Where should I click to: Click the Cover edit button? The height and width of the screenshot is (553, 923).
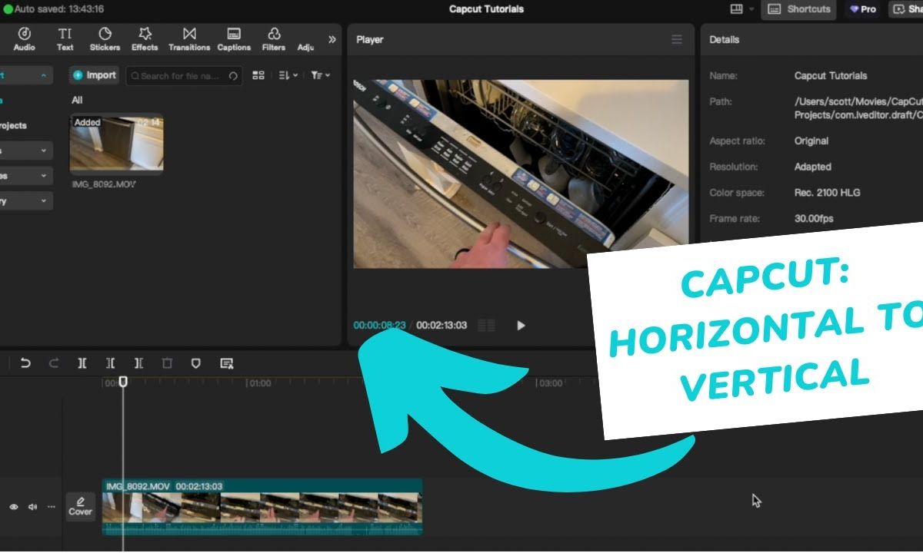(x=81, y=507)
